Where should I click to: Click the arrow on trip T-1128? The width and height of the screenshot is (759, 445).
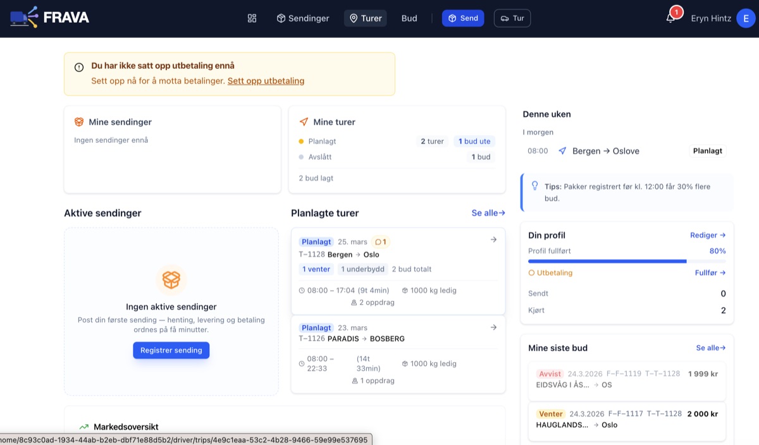coord(493,240)
